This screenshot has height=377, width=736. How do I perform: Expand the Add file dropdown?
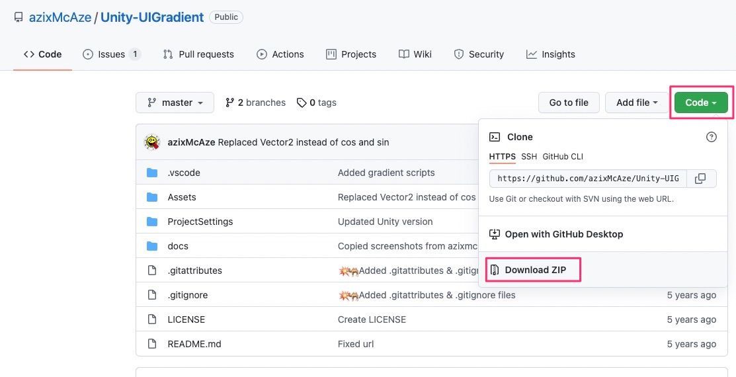(x=637, y=103)
